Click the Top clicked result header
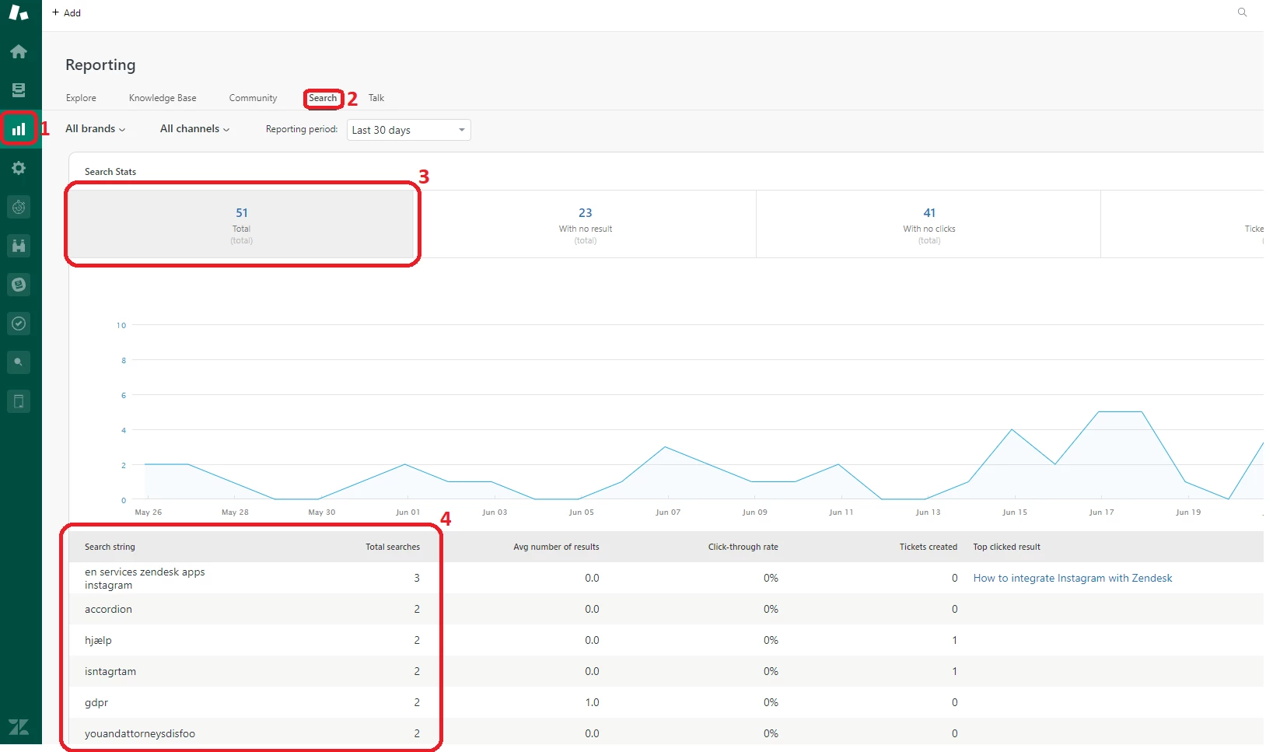1273x752 pixels. [1006, 547]
